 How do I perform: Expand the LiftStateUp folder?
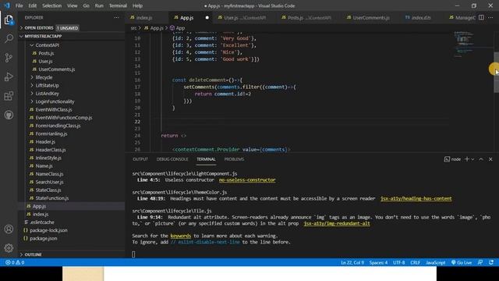47,85
